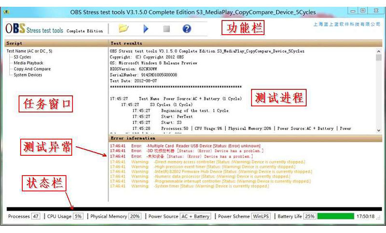This screenshot has height=233, width=386.
Task: Click Battery Life value 25%
Action: point(310,216)
